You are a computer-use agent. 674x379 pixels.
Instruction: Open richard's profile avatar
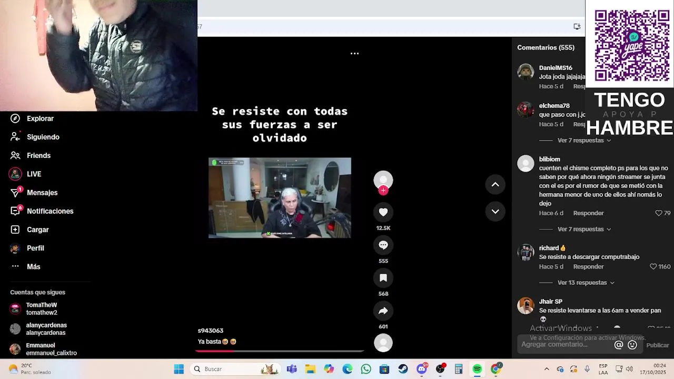(x=526, y=252)
